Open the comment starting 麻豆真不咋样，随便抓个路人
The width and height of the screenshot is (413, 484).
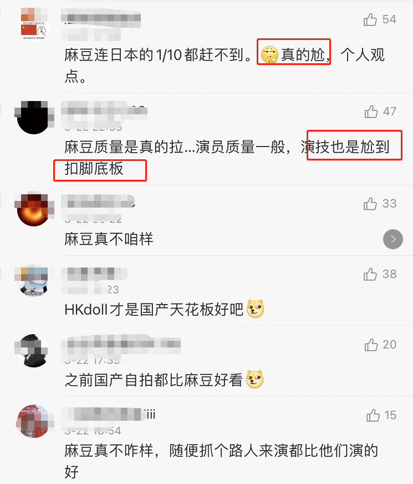point(221,461)
